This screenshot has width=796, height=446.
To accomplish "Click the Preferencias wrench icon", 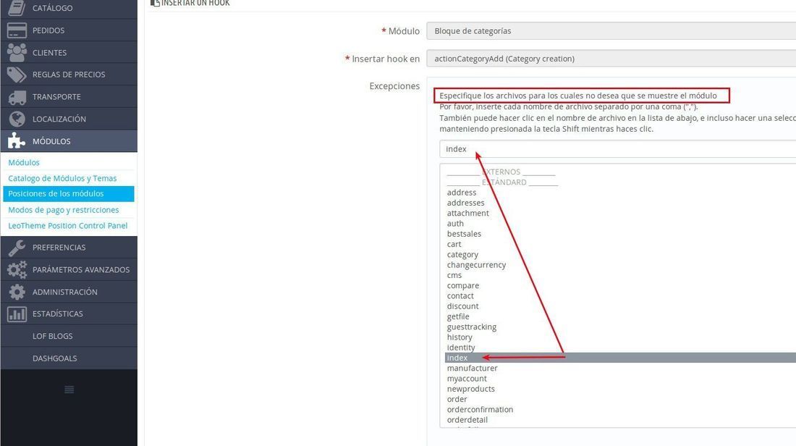I will tap(17, 248).
